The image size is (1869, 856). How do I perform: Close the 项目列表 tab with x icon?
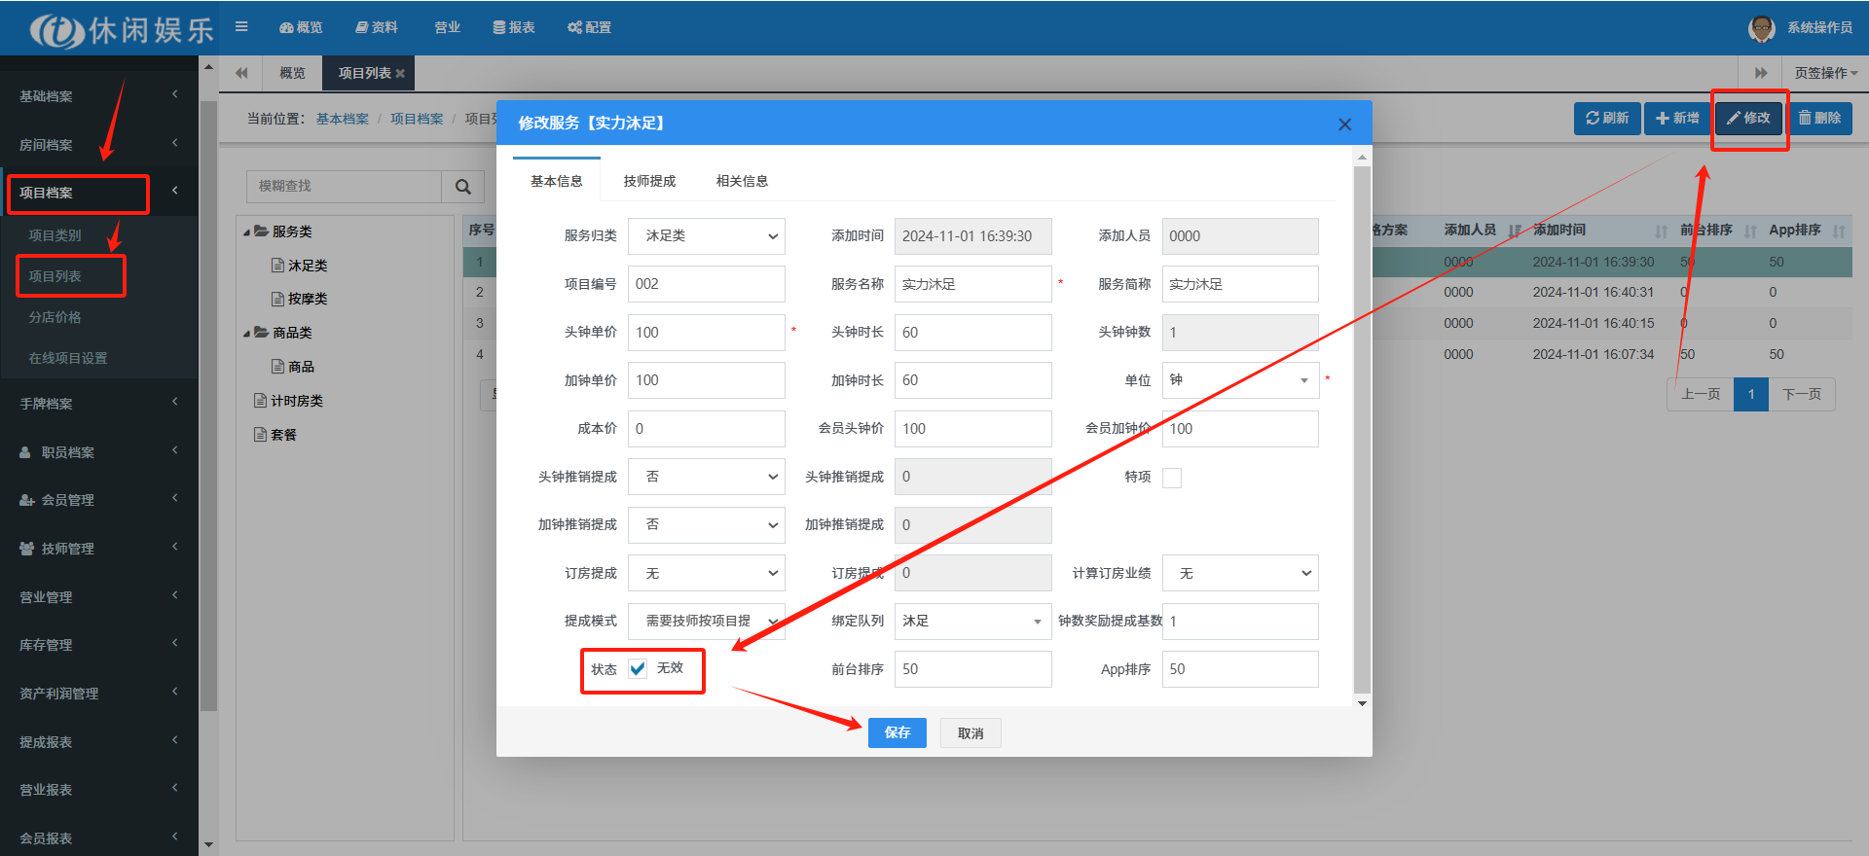pos(400,74)
